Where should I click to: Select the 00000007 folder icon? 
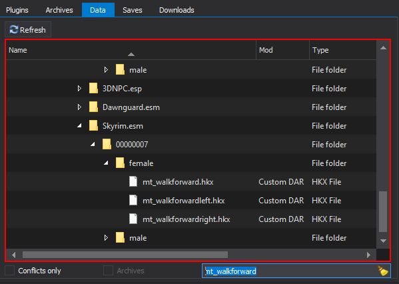[107, 144]
